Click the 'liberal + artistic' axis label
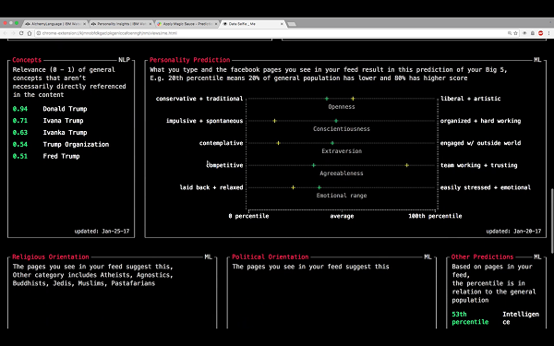The image size is (554, 346). (x=471, y=99)
